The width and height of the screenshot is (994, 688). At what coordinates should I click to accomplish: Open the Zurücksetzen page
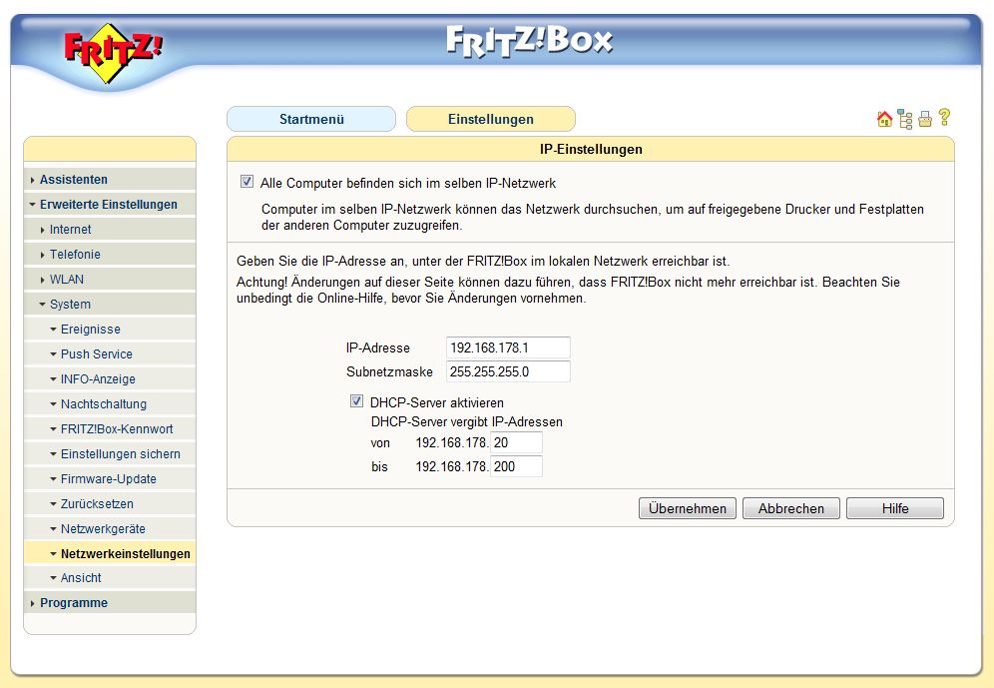(x=97, y=503)
